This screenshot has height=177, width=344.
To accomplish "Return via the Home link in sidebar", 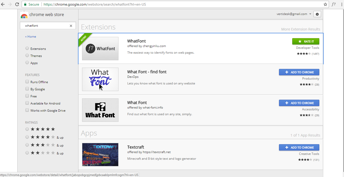I will tap(30, 36).
